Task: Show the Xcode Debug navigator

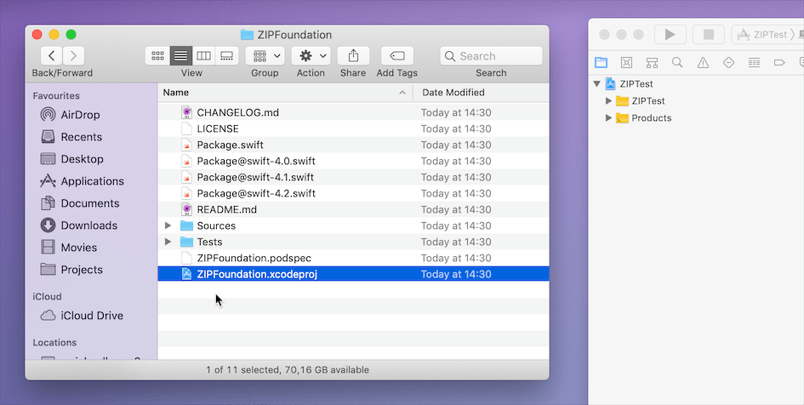Action: click(754, 63)
